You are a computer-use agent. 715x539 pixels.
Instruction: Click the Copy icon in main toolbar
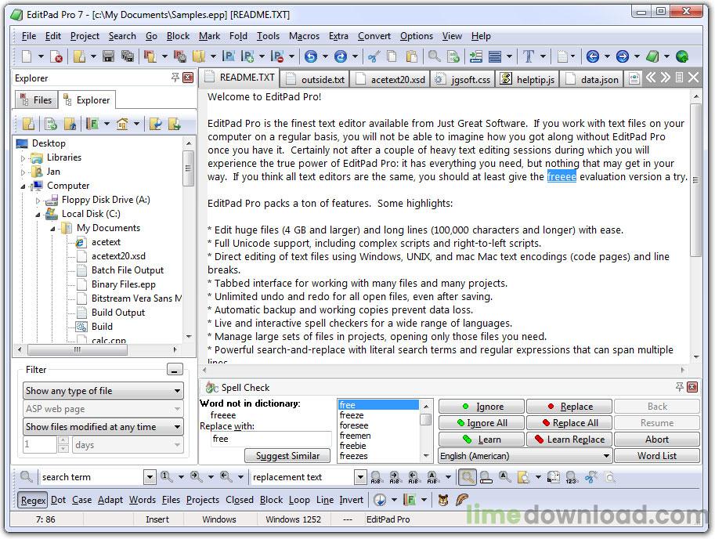(x=392, y=56)
